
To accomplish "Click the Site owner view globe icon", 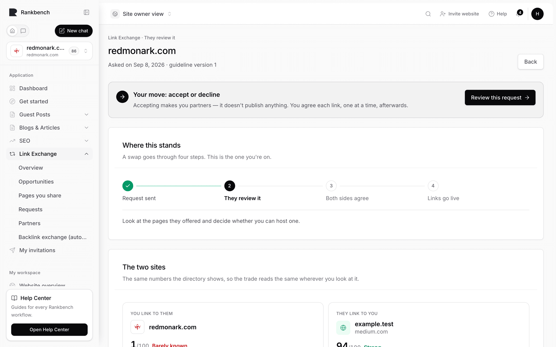I will pos(115,14).
